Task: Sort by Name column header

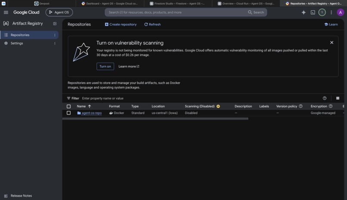Action: 81,106
